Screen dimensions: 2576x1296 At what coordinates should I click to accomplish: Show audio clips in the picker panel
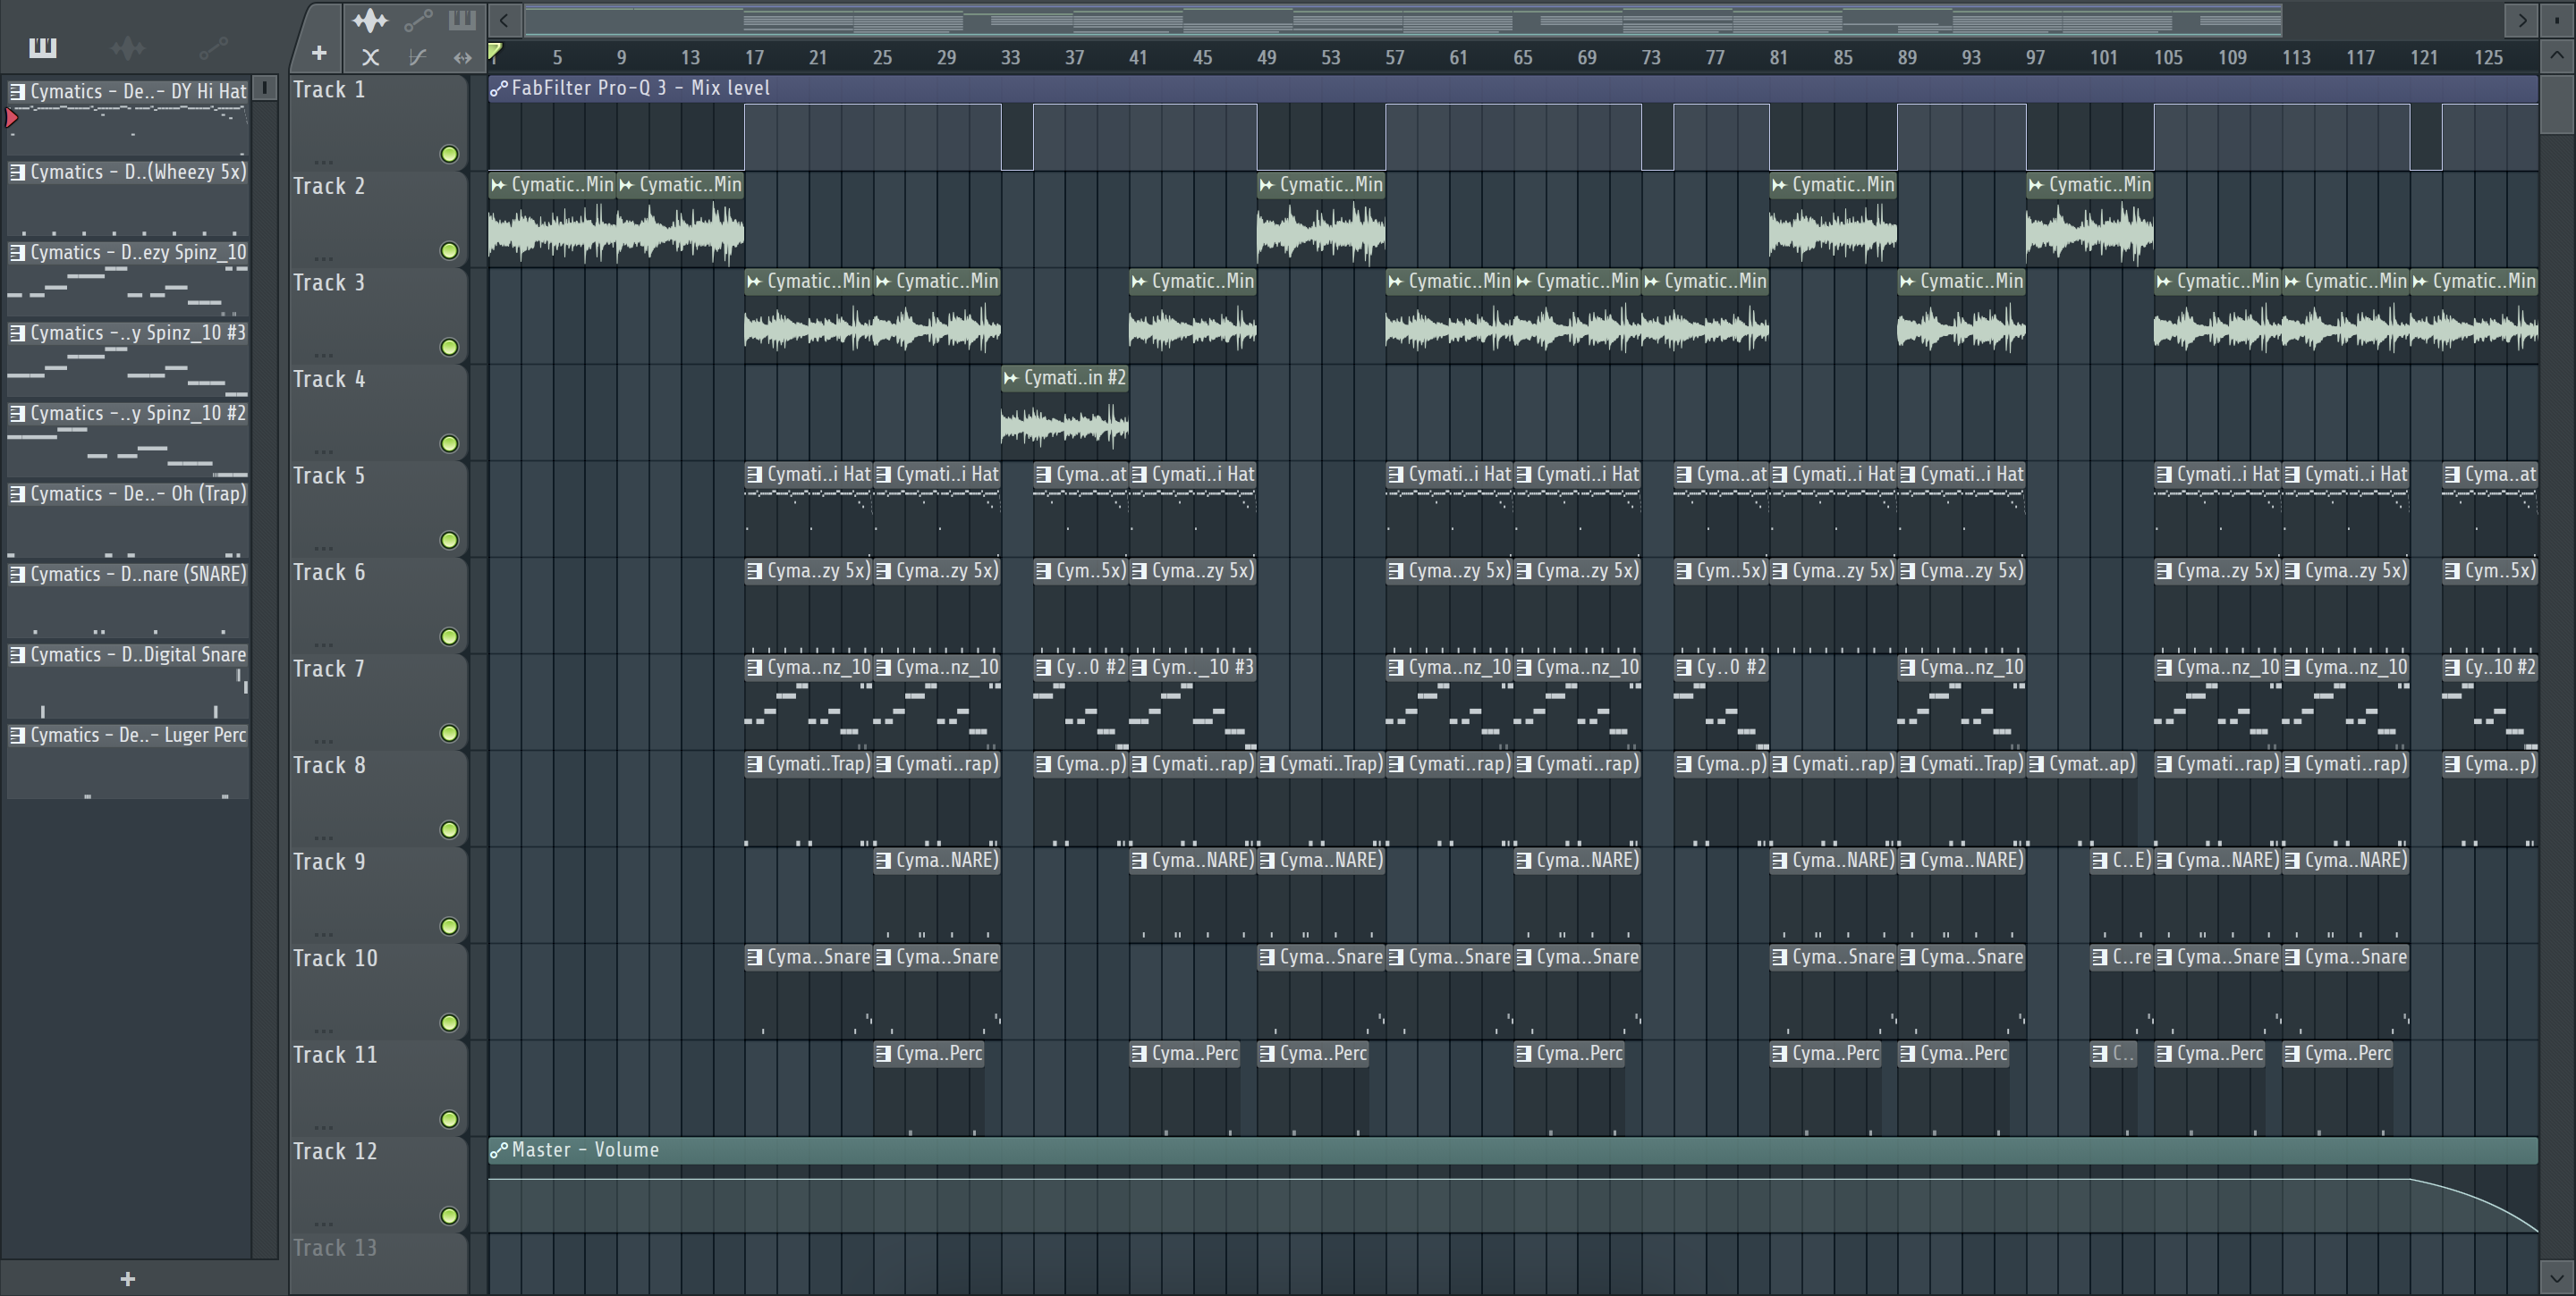128,47
